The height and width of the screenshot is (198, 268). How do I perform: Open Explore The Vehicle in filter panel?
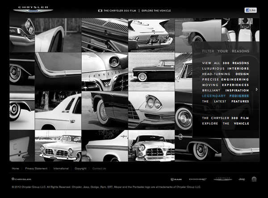click(x=226, y=124)
